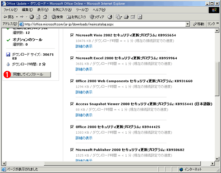221x173 pixels.
Task: Click the Home icon in toolbar
Action: coord(45,17)
